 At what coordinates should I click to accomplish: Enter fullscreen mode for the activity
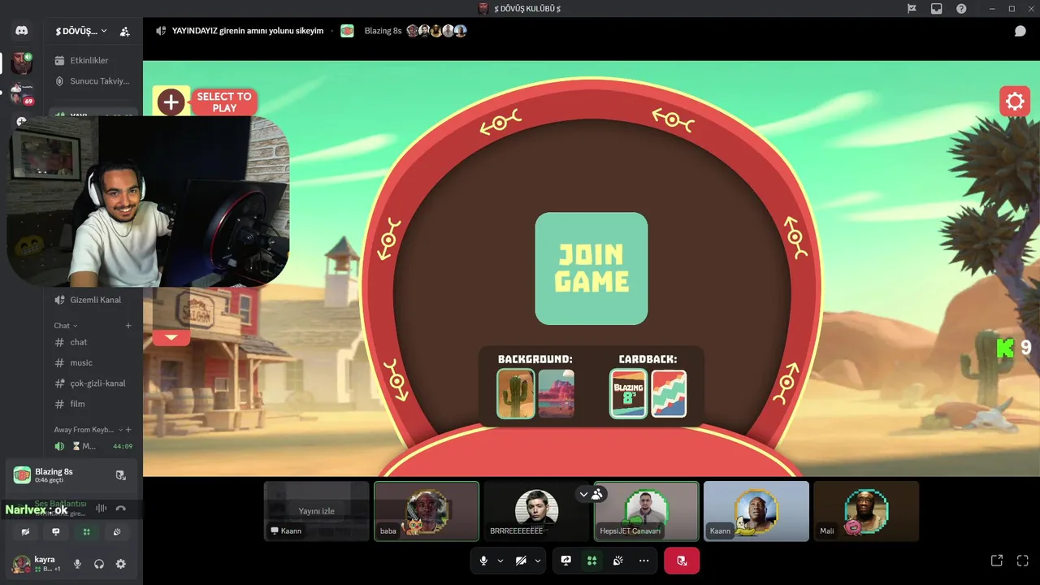pyautogui.click(x=1023, y=561)
